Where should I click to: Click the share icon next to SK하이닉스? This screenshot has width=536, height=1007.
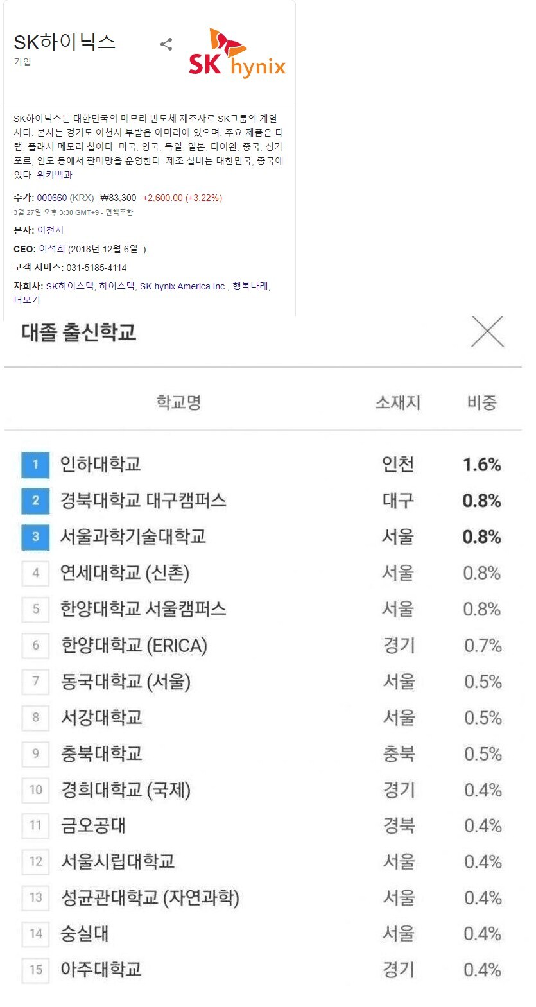pyautogui.click(x=166, y=44)
